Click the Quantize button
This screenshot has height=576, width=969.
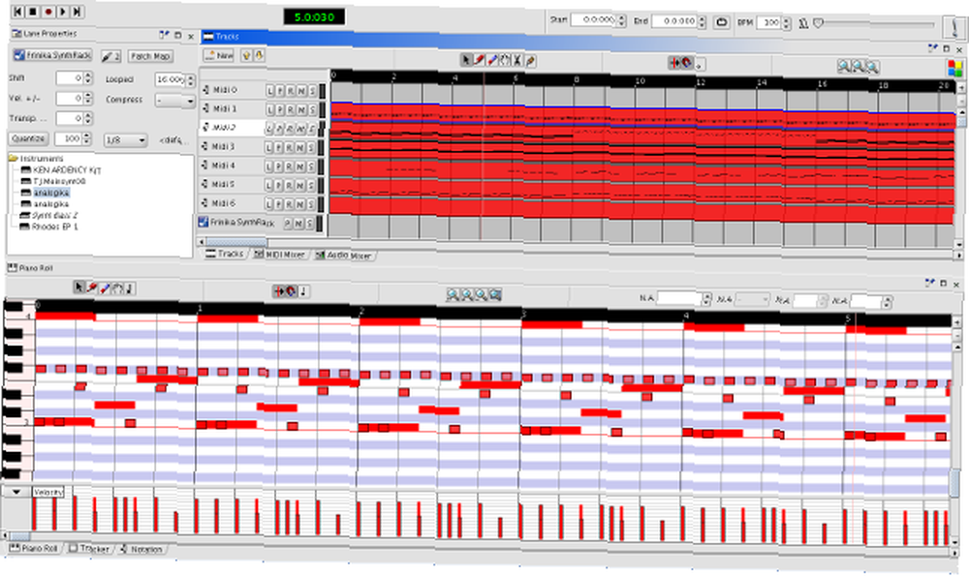click(x=28, y=138)
